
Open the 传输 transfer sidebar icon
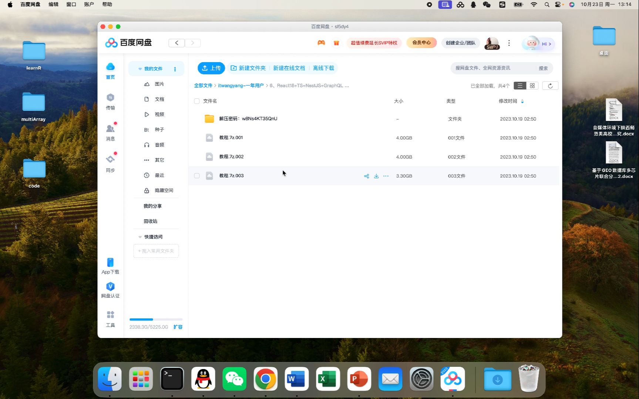click(110, 98)
